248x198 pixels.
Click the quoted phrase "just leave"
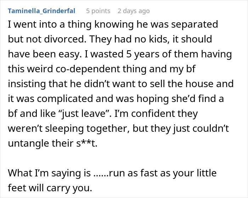[82, 113]
